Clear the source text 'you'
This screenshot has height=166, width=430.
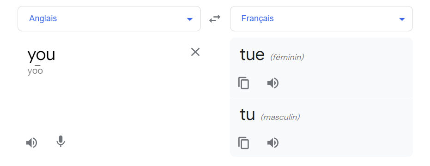coord(195,52)
